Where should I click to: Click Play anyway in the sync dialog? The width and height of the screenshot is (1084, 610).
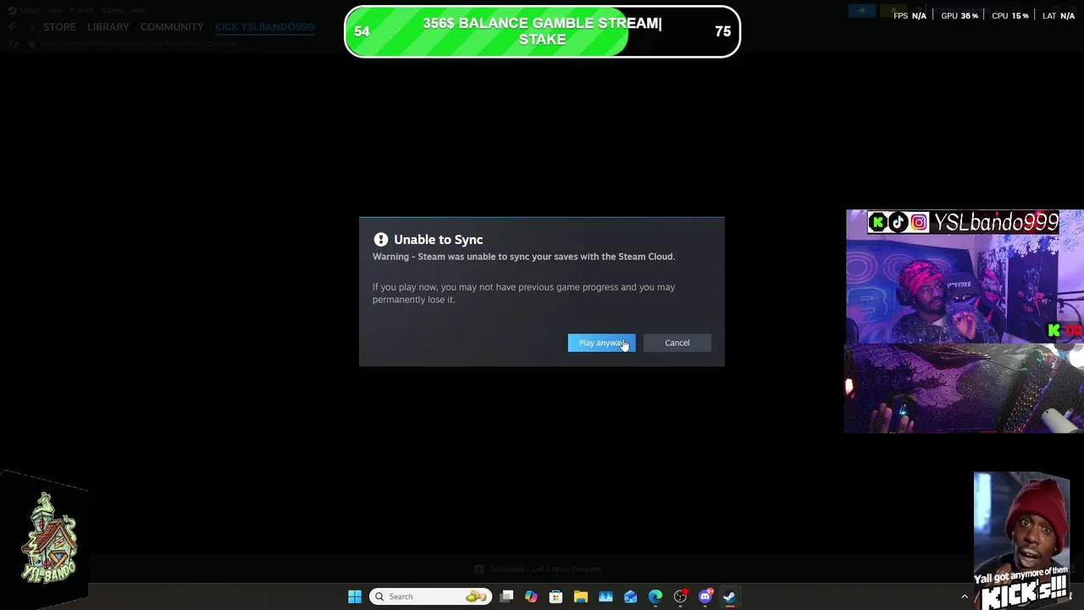click(601, 342)
